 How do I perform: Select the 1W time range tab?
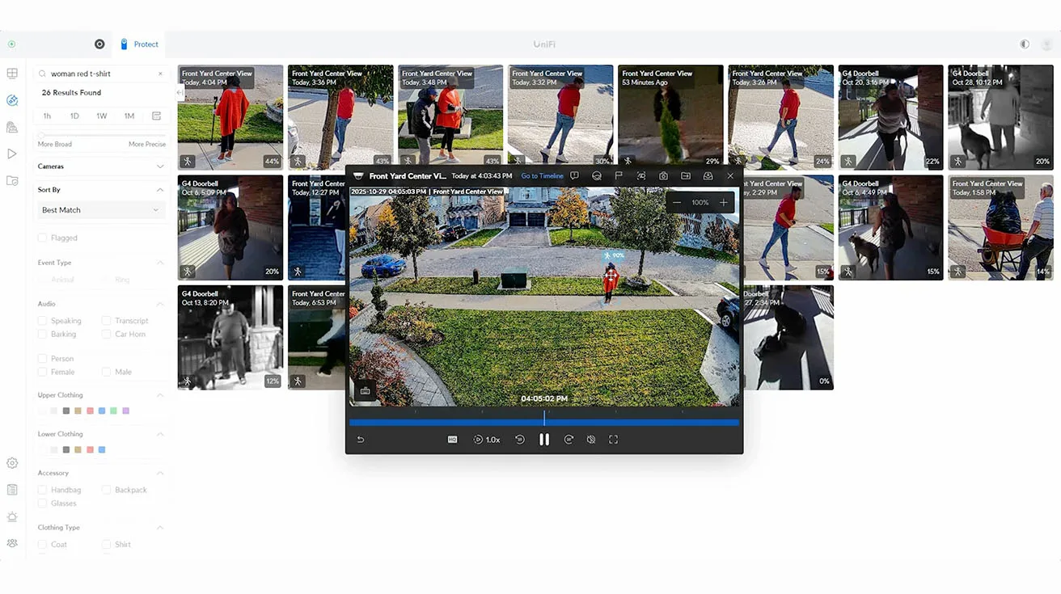pyautogui.click(x=101, y=116)
